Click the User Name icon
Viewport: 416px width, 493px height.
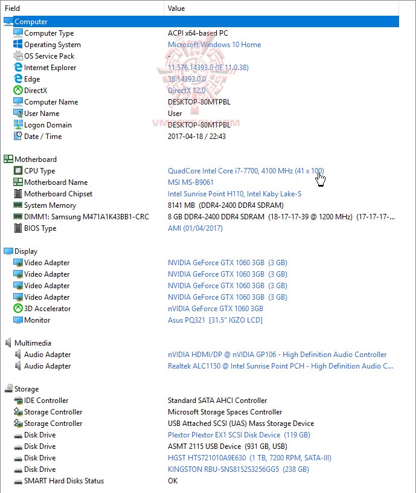pos(18,113)
